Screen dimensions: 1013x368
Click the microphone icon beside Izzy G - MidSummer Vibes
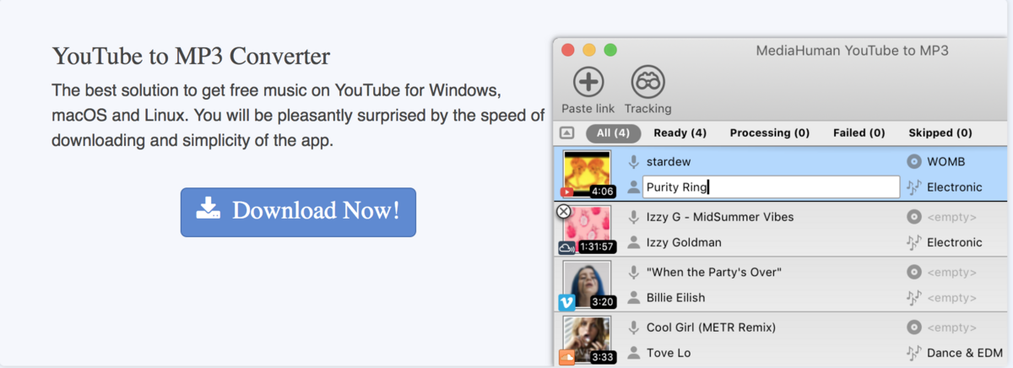click(x=635, y=217)
